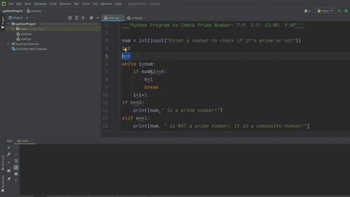350x197 pixels.
Task: Start debugging with the green bug icon
Action: pos(346,11)
